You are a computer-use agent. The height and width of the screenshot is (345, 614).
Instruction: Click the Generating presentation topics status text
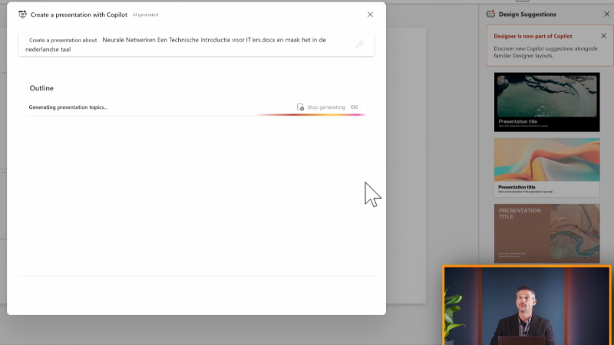[68, 107]
